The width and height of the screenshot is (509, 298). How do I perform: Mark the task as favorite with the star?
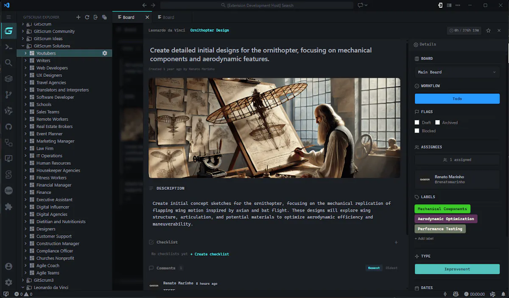pyautogui.click(x=488, y=31)
